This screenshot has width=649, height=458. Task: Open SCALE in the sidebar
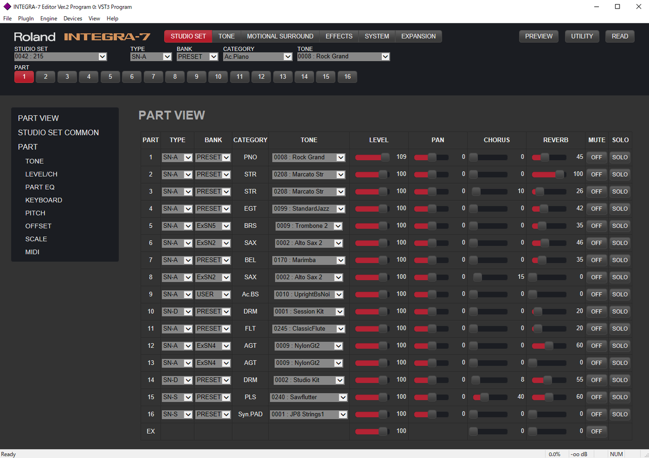pyautogui.click(x=36, y=239)
